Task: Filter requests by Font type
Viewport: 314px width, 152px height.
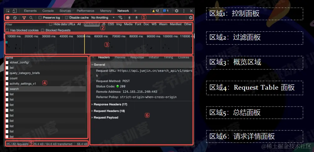Action: [x=138, y=24]
